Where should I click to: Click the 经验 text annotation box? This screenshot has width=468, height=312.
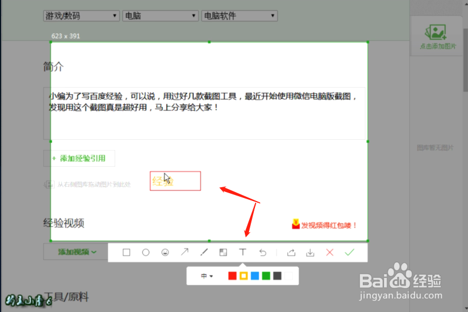tap(175, 181)
